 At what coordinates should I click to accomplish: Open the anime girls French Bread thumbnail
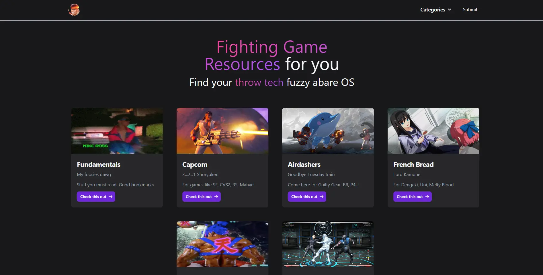[x=433, y=131]
